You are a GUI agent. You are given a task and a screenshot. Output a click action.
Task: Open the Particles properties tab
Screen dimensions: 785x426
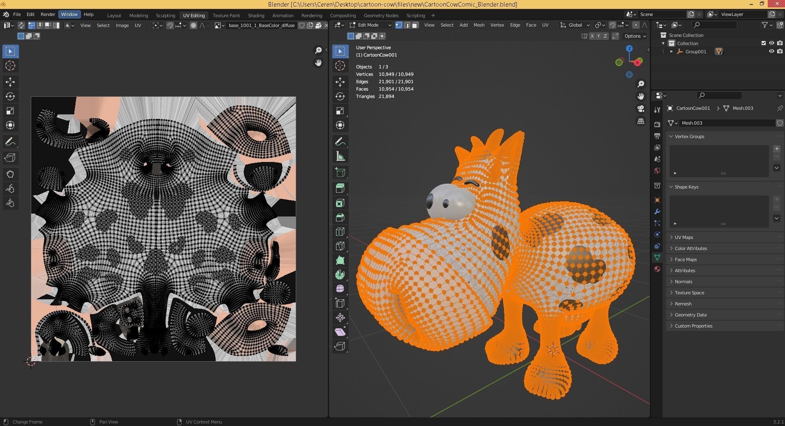[657, 223]
